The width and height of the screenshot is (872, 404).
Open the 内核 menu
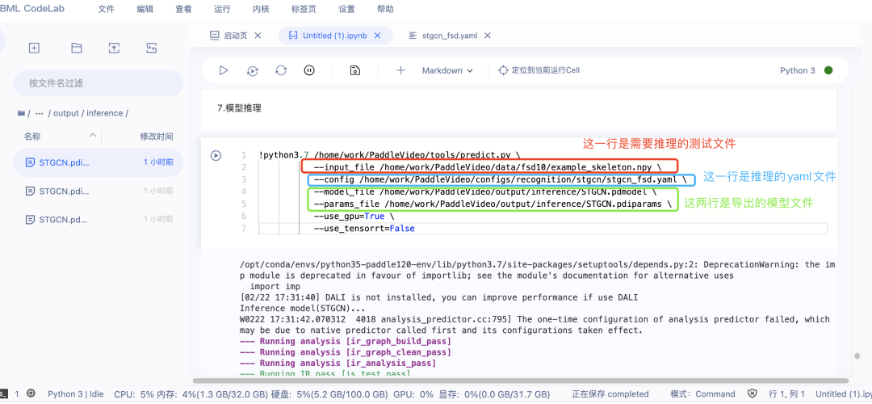(x=261, y=9)
